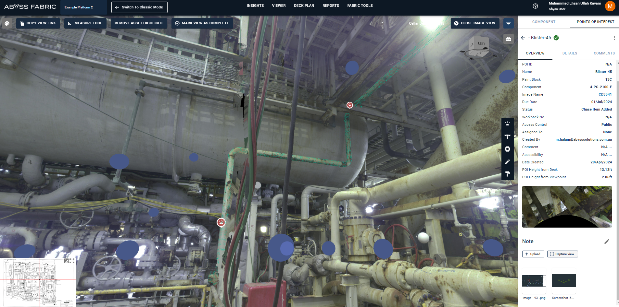Image resolution: width=619 pixels, height=307 pixels.
Task: Click the filter icon beside Close Image View
Action: click(x=508, y=23)
